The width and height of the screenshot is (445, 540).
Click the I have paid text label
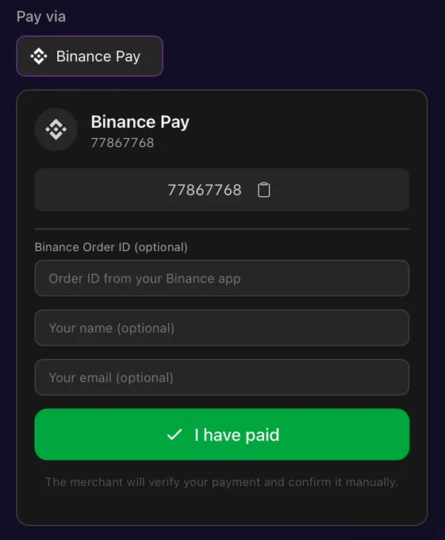[x=237, y=434]
